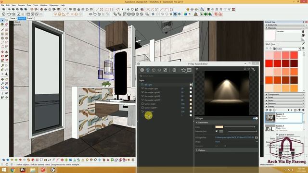Toggle Sphere Light enable box

[191, 104]
